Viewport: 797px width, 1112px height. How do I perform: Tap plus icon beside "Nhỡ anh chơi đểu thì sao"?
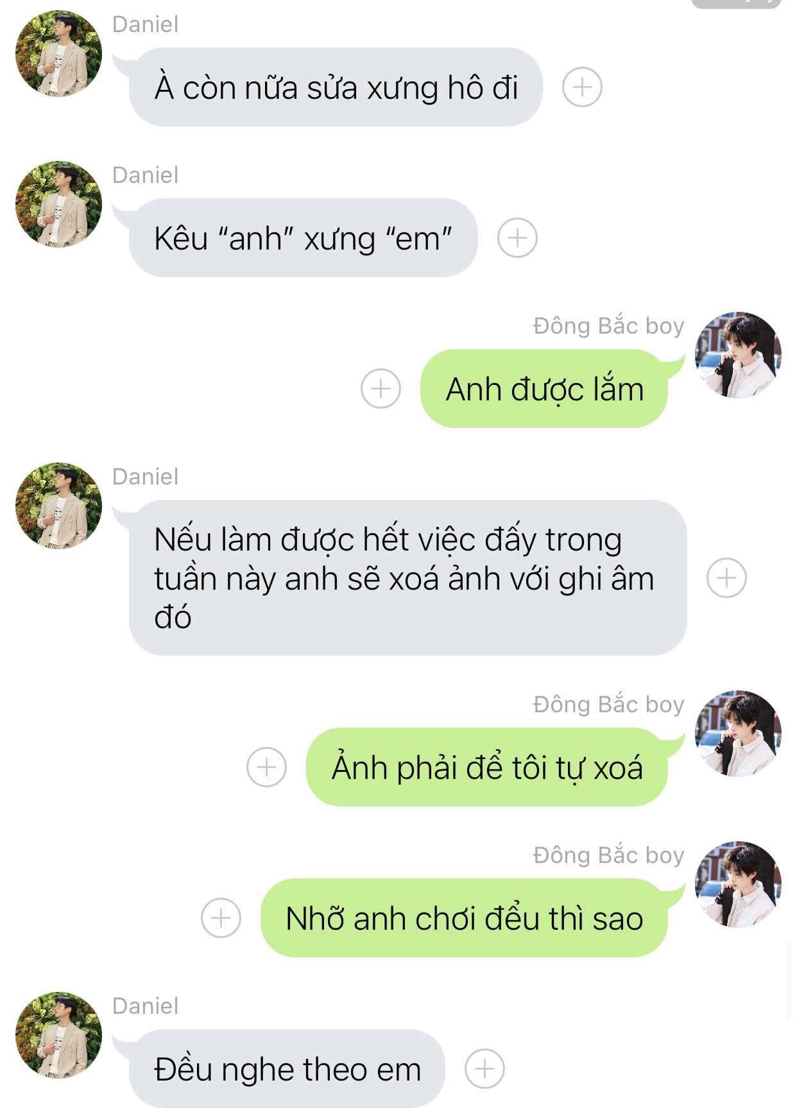point(221,918)
